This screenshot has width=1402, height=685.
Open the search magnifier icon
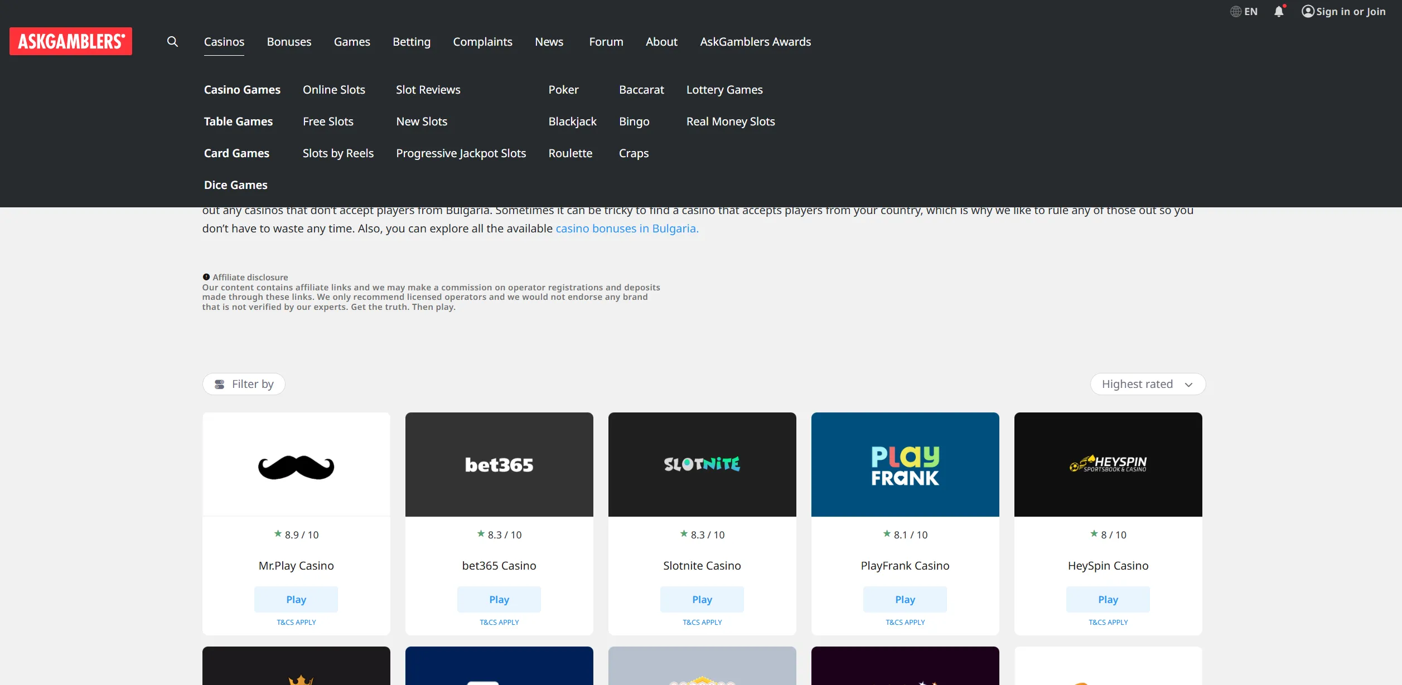172,42
